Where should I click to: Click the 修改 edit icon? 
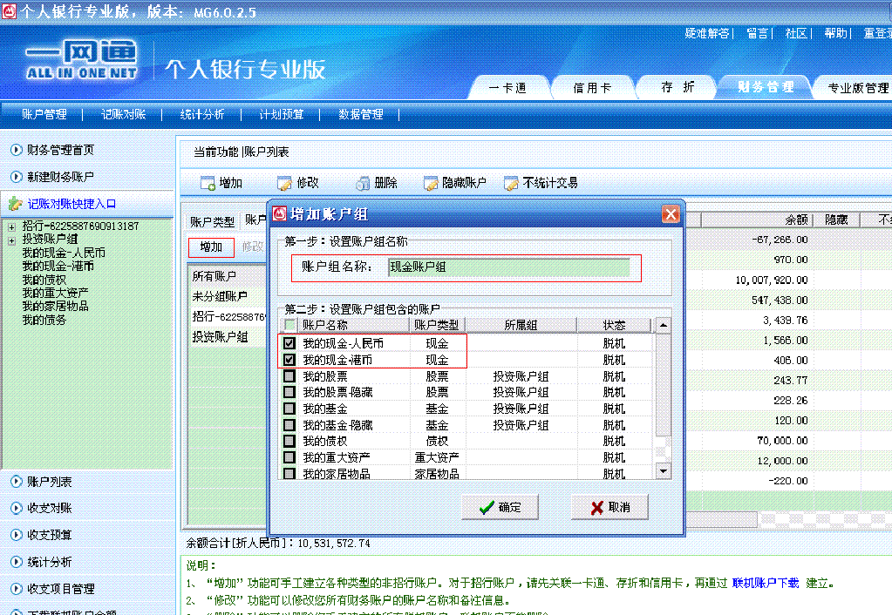(x=284, y=184)
